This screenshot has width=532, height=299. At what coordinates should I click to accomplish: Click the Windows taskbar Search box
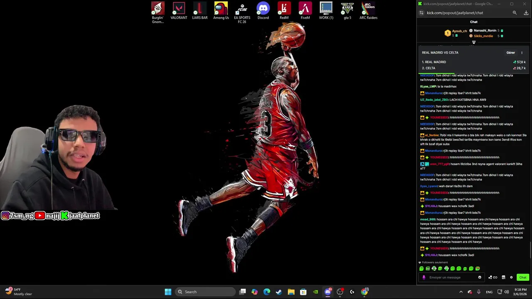coord(205,292)
